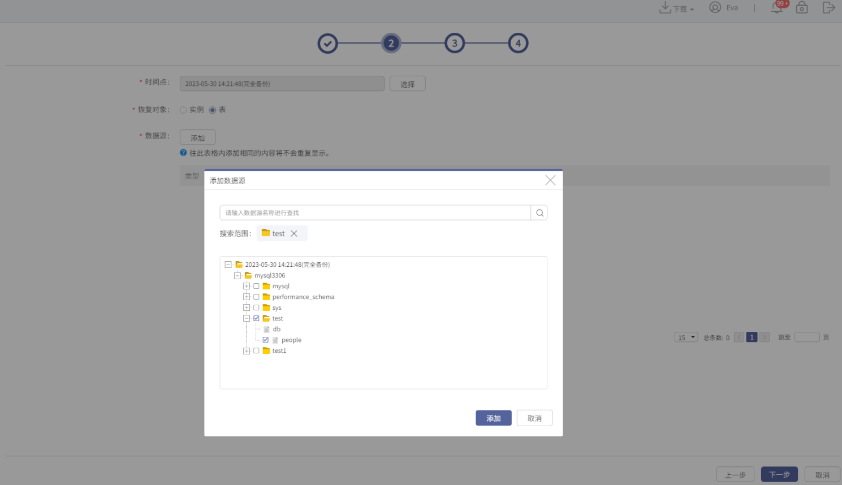Click 添加 button in the dialog

(x=494, y=418)
